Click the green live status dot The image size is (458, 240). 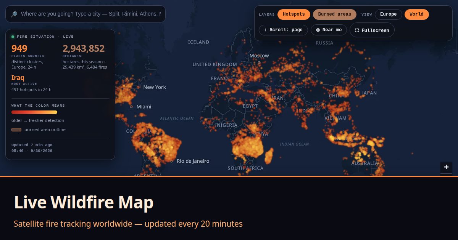pos(13,37)
